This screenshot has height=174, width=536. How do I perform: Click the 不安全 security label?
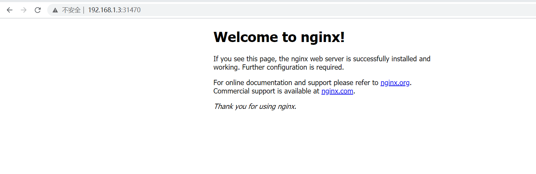click(x=71, y=10)
